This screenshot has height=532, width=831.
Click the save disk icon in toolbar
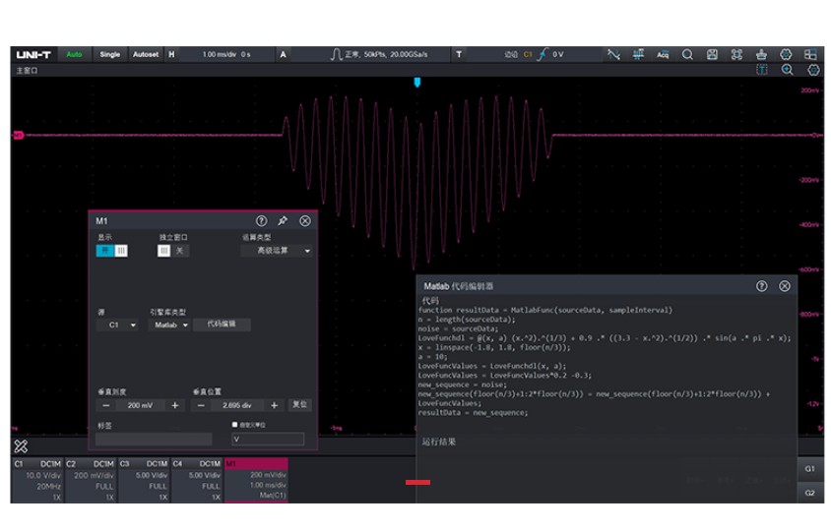[712, 54]
